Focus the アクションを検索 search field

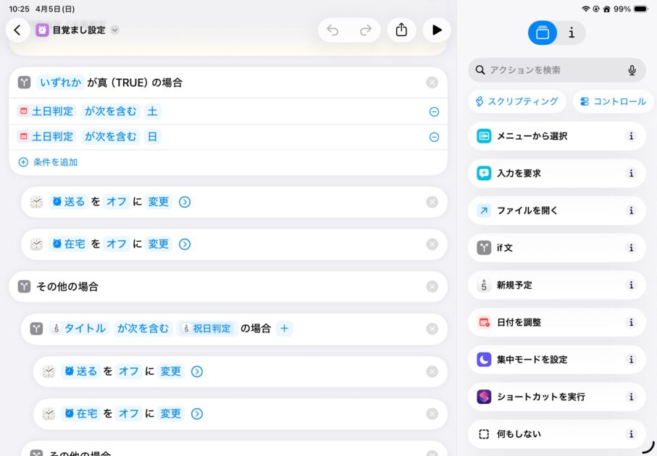[x=551, y=70]
